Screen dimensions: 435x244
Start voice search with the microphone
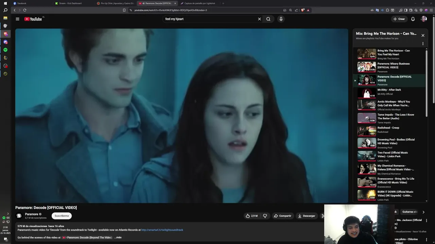pyautogui.click(x=281, y=19)
